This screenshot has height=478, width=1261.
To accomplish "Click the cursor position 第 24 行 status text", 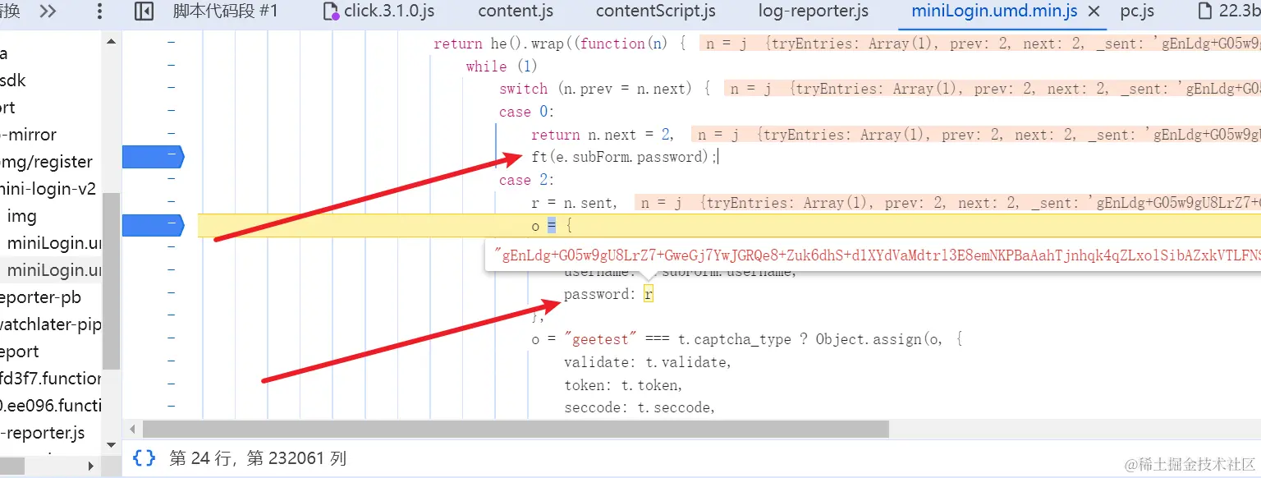I will 258,458.
